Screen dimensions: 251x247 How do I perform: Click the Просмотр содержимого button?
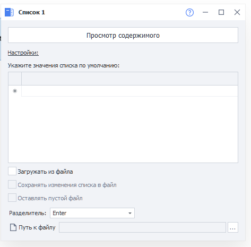click(123, 35)
